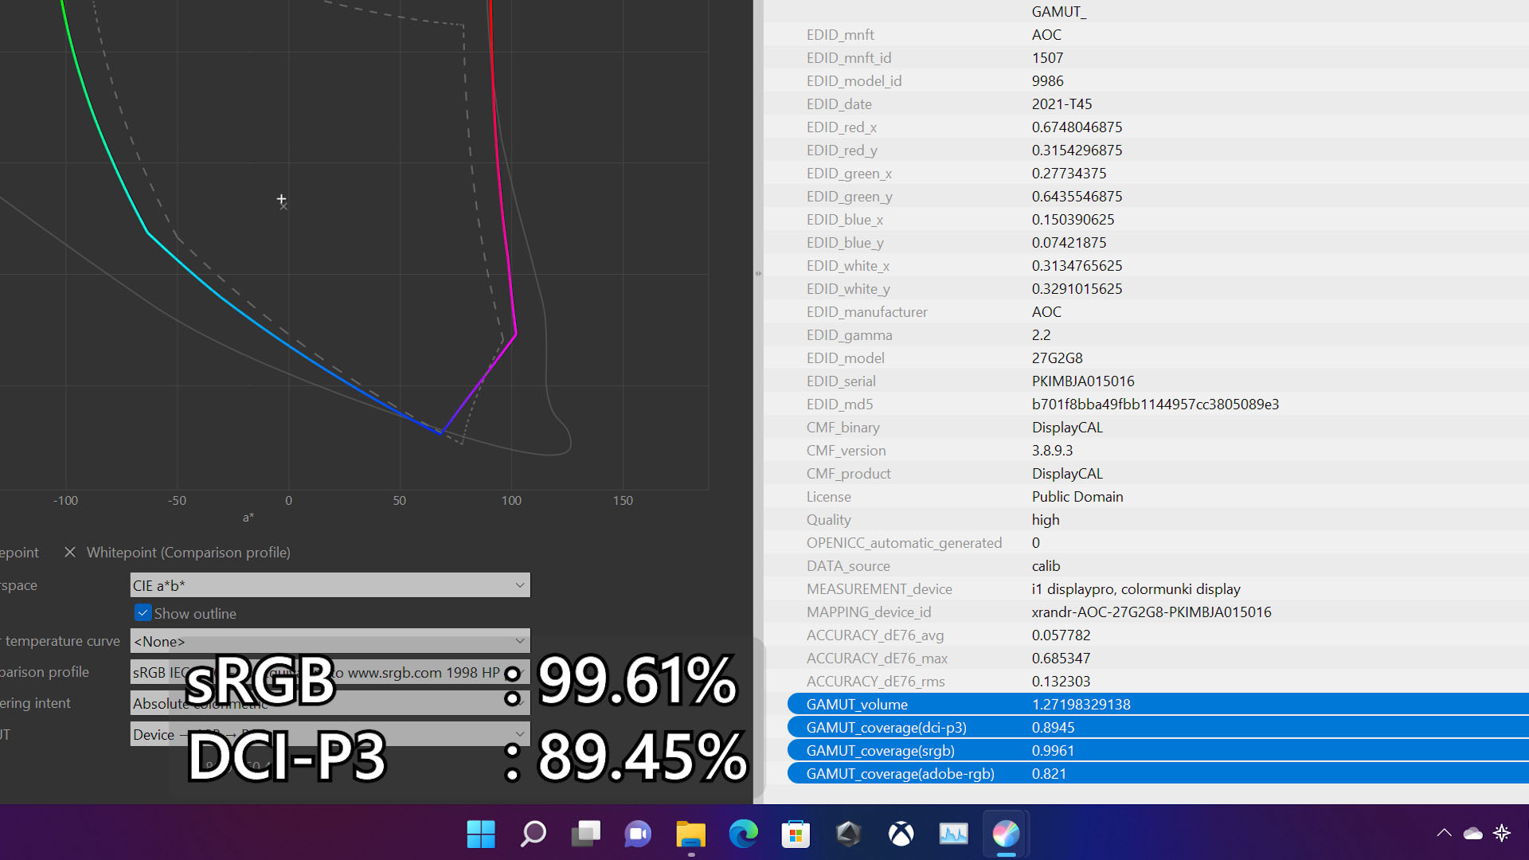The width and height of the screenshot is (1529, 860).
Task: Select the EDID_blue_y row
Action: click(1147, 242)
